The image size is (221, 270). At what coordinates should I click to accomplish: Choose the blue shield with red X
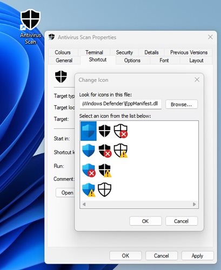[89, 170]
